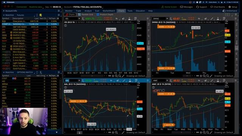
Task: Click info circle icon on /ES chart
Action: pyautogui.click(x=65, y=25)
